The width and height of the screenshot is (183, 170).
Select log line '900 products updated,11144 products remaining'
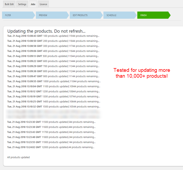click(53, 76)
